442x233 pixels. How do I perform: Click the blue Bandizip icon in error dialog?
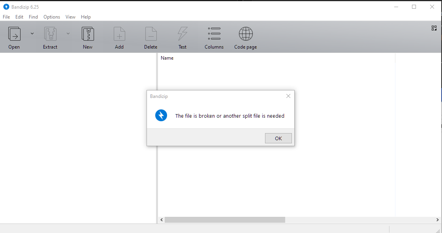161,116
